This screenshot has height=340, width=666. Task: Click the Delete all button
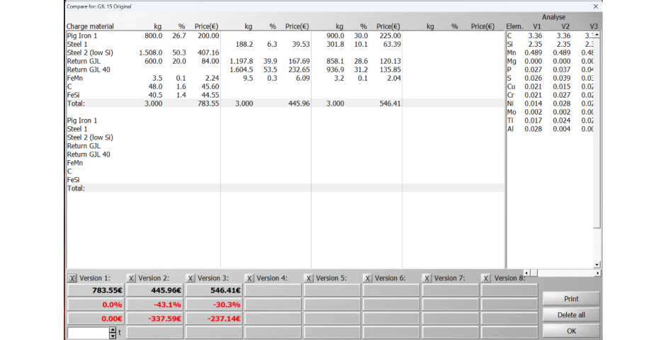[x=571, y=314]
